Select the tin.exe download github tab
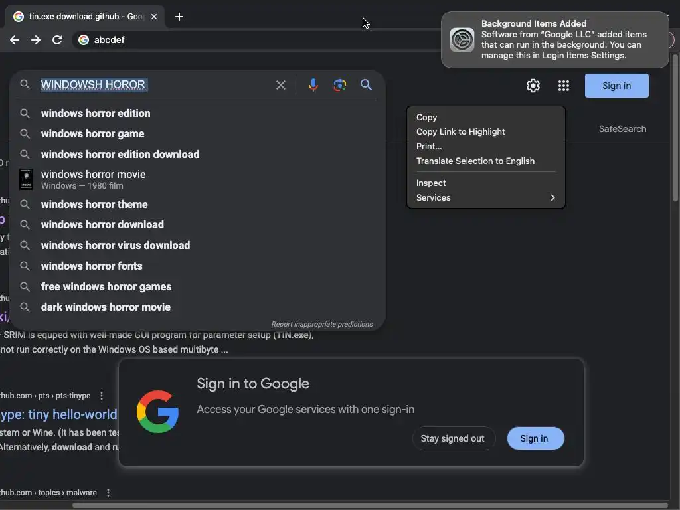Image resolution: width=680 pixels, height=510 pixels. (x=84, y=17)
